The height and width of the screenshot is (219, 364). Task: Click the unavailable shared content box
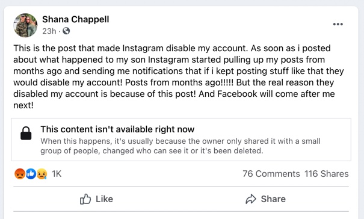pyautogui.click(x=181, y=140)
